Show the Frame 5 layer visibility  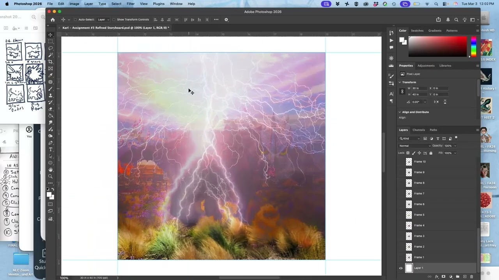pos(401,215)
